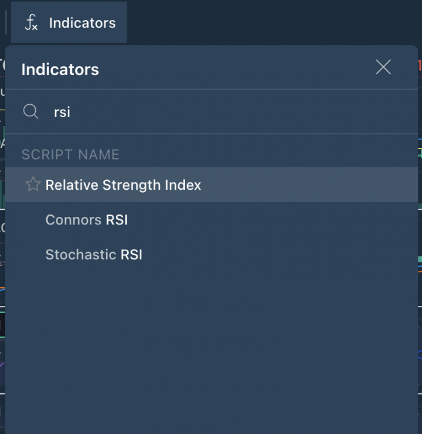The width and height of the screenshot is (422, 434).
Task: Click the word Stochastic in results
Action: coord(81,255)
